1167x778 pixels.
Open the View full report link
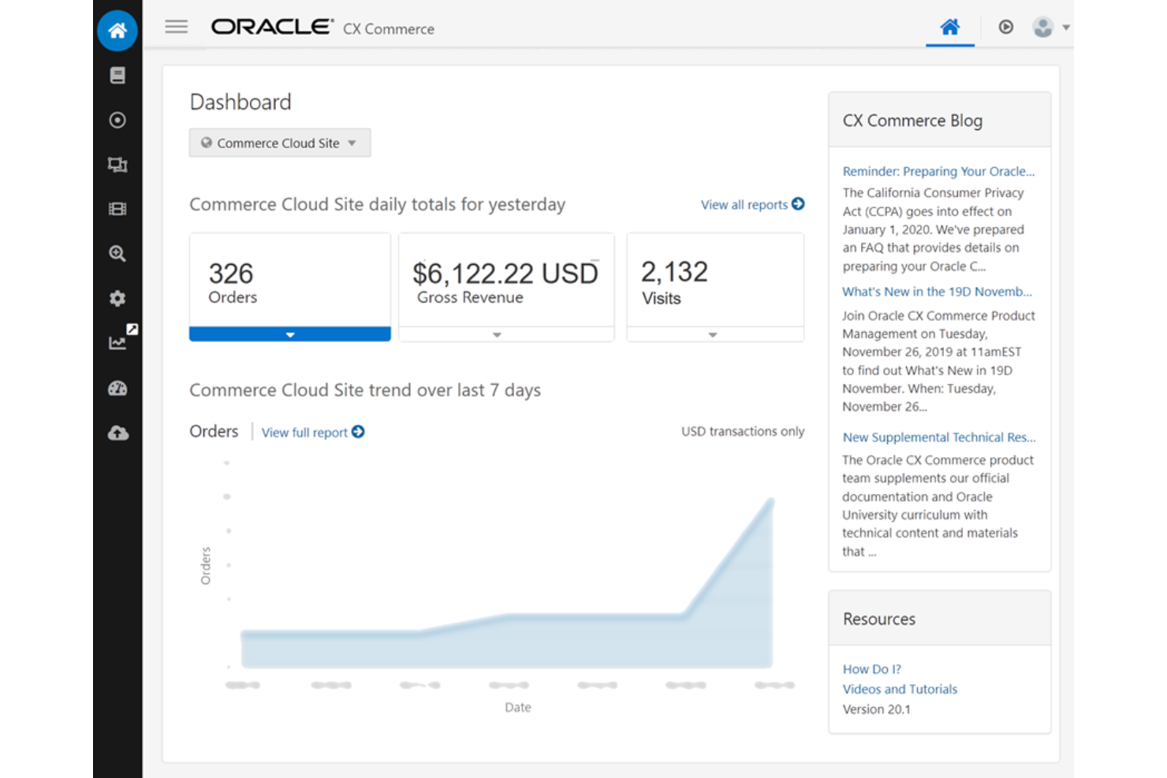[x=313, y=432]
